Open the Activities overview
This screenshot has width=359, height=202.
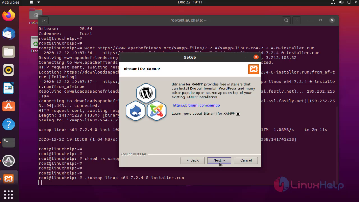[x=11, y=2]
